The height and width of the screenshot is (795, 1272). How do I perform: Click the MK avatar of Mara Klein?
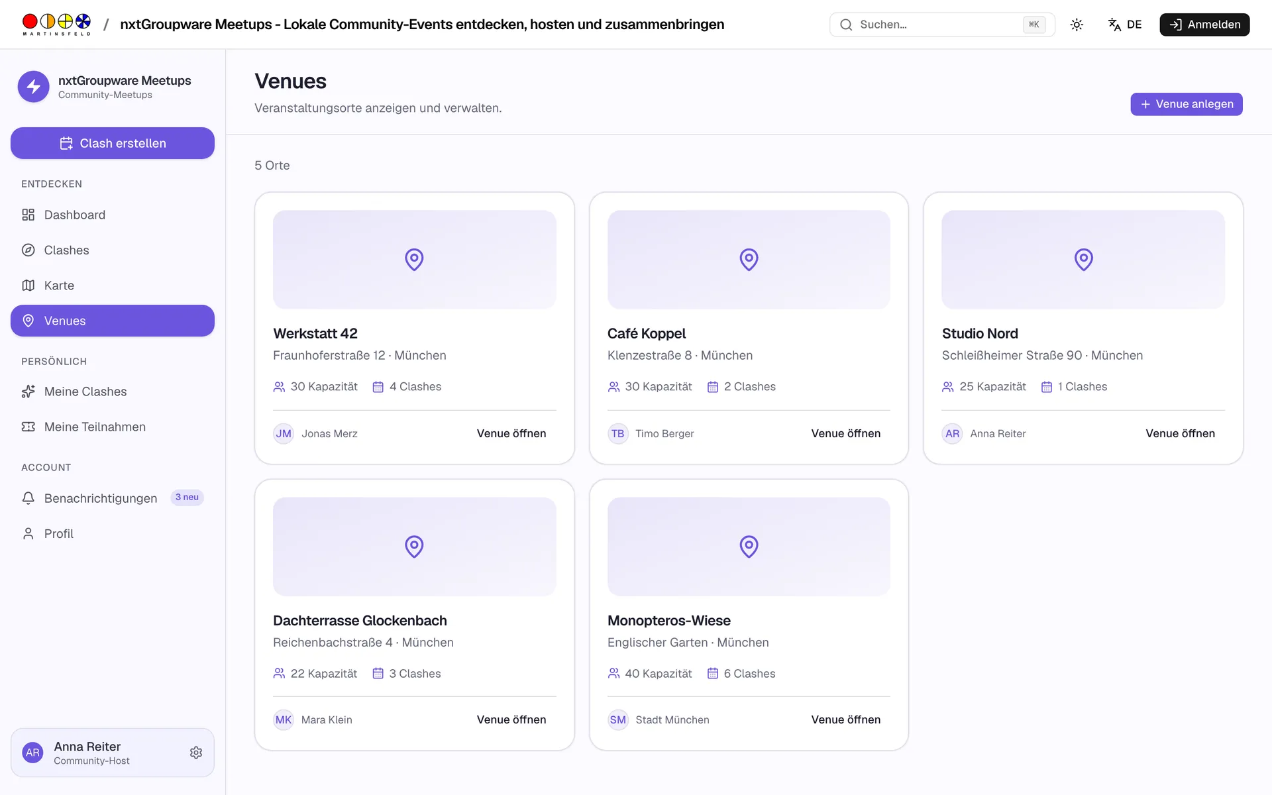[x=284, y=720]
